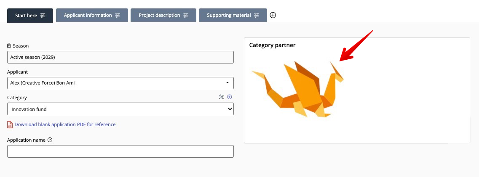Click settings sliders icon on Project description tab

(186, 15)
